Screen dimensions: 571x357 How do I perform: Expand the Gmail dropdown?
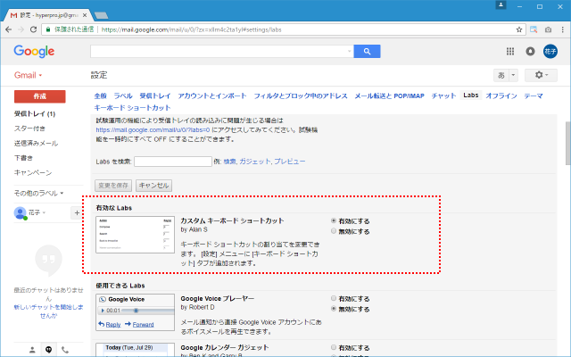[28, 75]
